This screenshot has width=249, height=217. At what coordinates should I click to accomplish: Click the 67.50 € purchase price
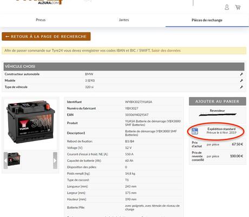click(x=237, y=144)
